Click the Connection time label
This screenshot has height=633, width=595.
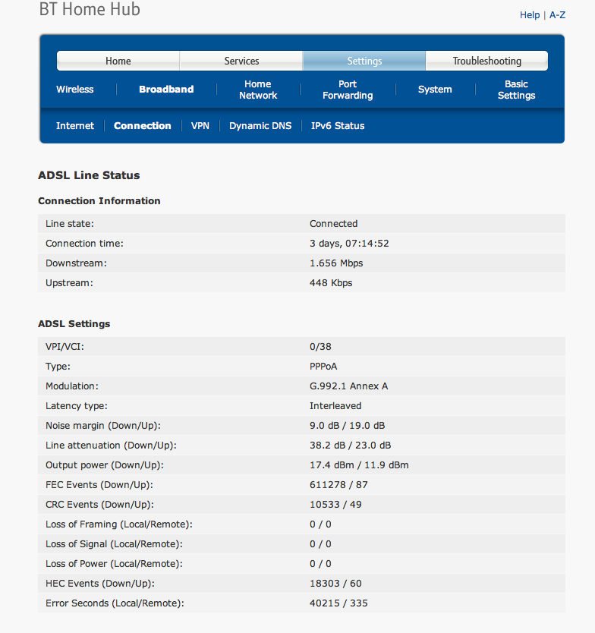coord(84,244)
